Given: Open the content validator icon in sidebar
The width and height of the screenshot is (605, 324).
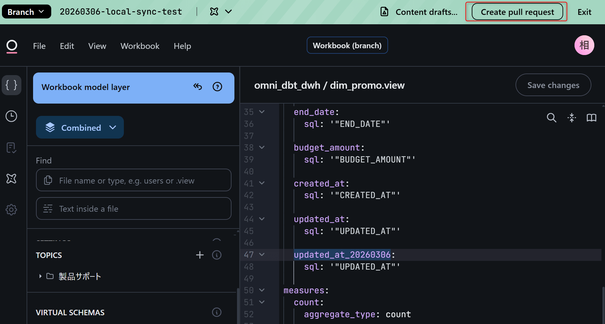Looking at the screenshot, I should (11, 148).
